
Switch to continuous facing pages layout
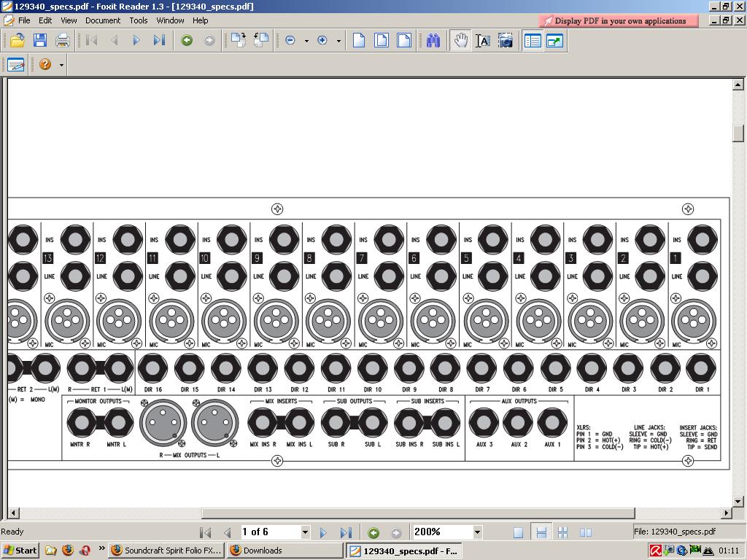562,532
